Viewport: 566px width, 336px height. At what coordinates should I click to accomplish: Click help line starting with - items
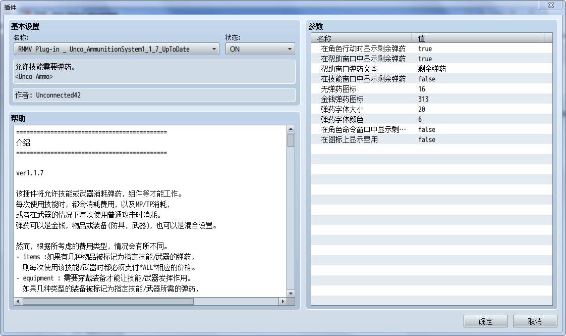pyautogui.click(x=105, y=257)
